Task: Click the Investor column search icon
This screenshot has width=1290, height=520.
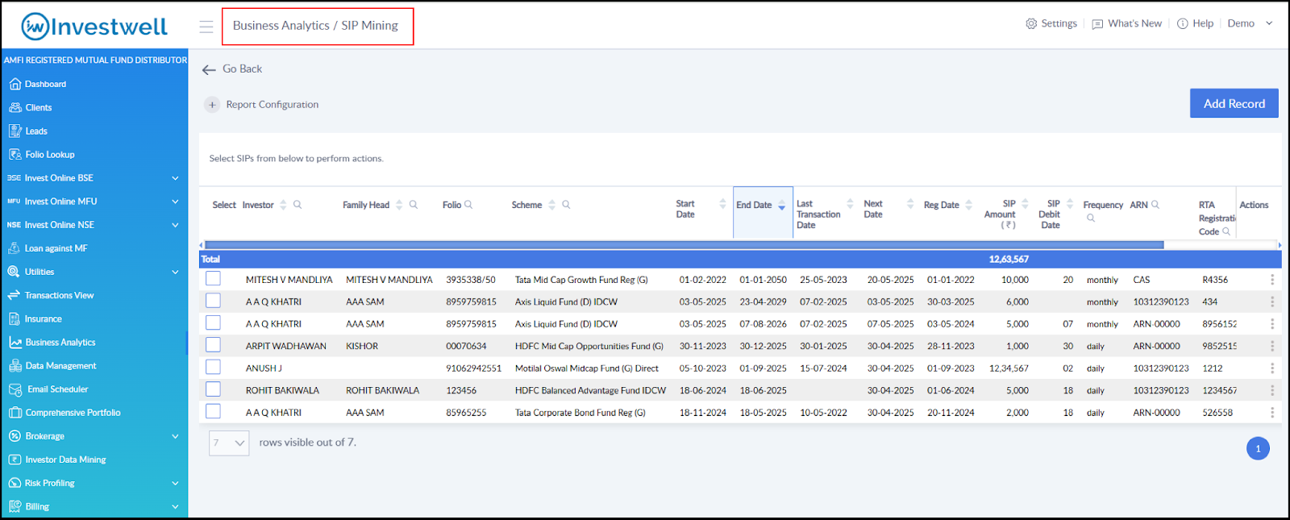Action: (298, 205)
